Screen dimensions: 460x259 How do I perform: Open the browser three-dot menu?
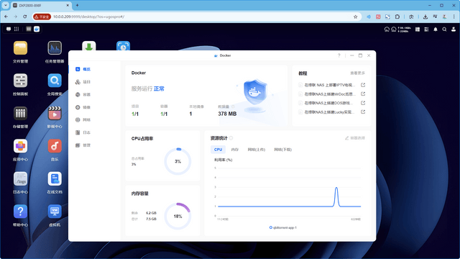pyautogui.click(x=454, y=17)
